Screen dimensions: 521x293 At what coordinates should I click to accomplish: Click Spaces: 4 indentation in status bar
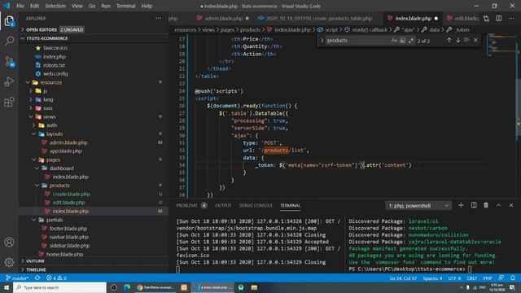pyautogui.click(x=432, y=278)
